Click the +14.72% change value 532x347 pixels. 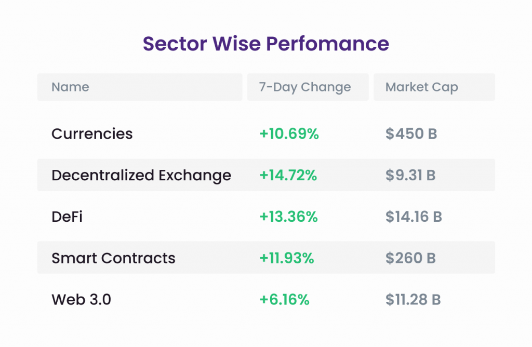point(288,176)
